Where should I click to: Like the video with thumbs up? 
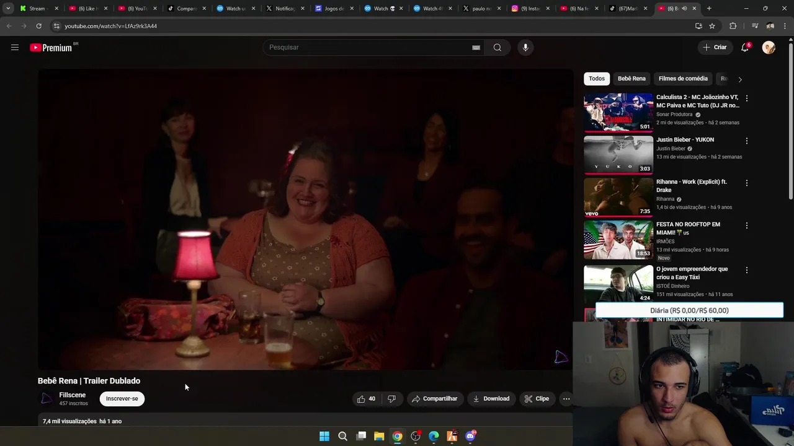(x=366, y=399)
